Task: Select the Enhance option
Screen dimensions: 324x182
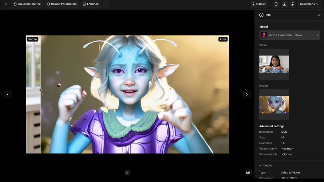Action: coord(91,4)
